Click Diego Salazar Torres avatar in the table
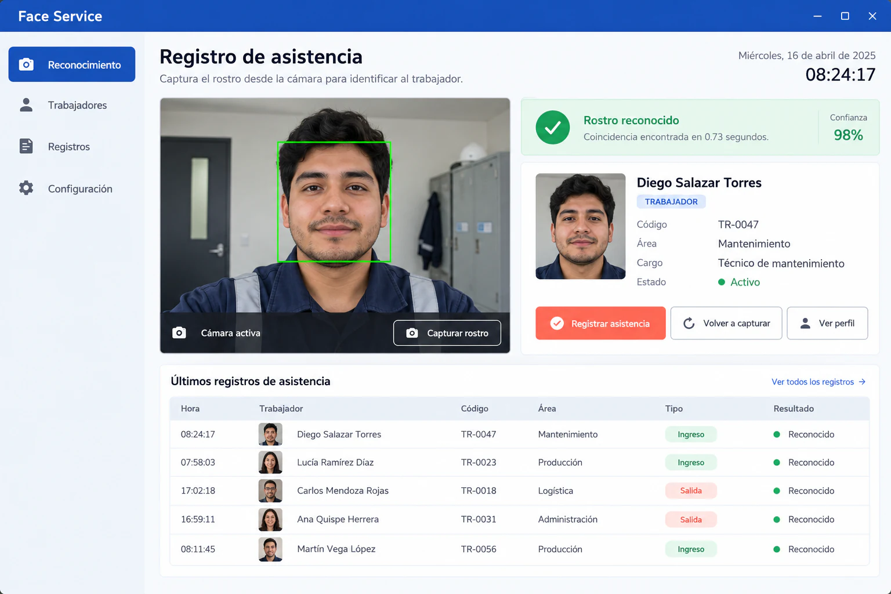 coord(270,434)
